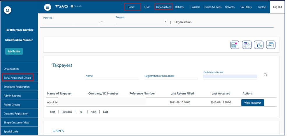
Task: Click the Name of Taxpayer column header
Action: click(x=59, y=93)
